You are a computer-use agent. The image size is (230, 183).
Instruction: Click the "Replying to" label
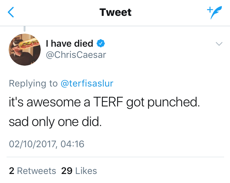(x=33, y=83)
